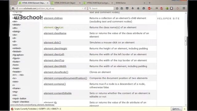Click the scrollbar up arrow

[x=186, y=13]
